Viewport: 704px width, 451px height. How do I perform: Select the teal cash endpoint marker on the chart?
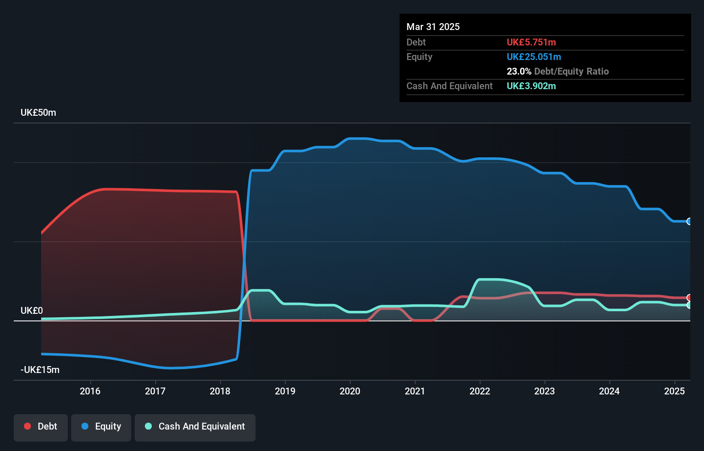tap(689, 305)
